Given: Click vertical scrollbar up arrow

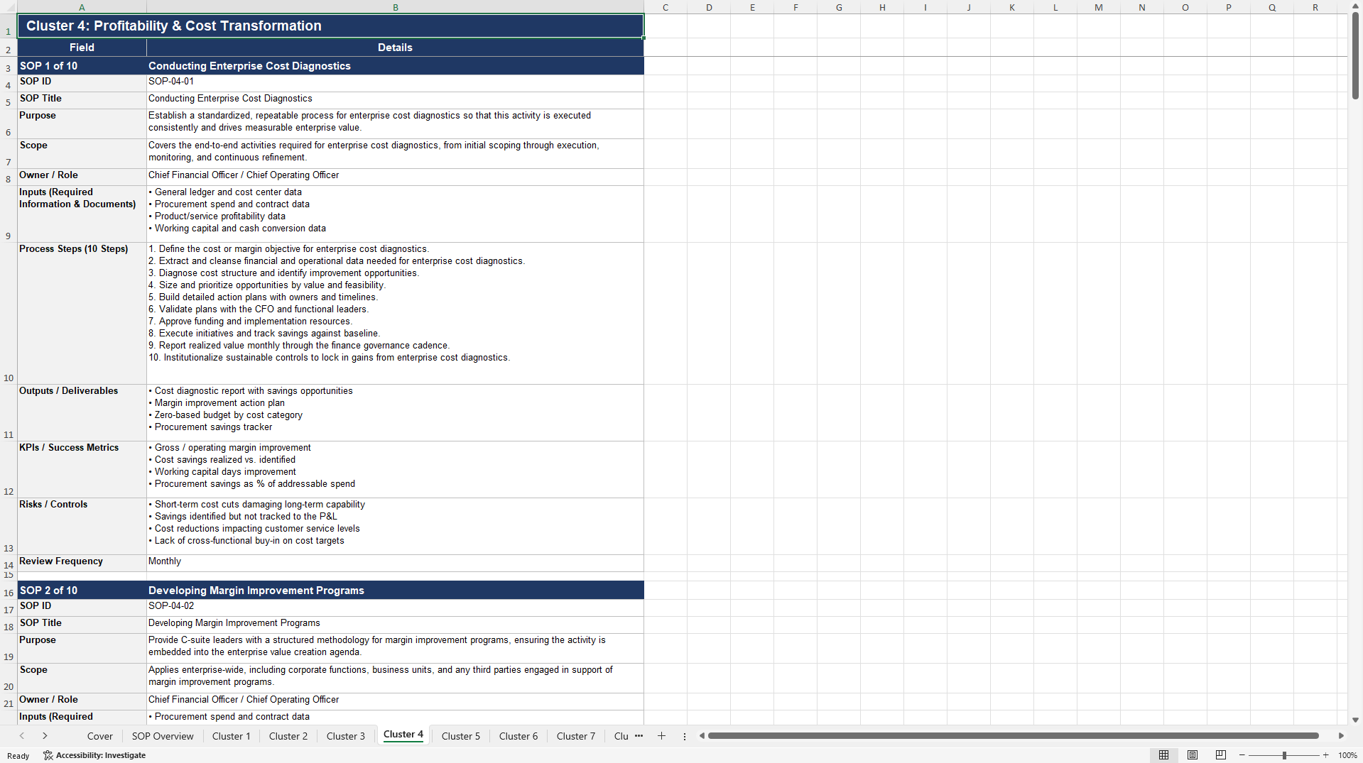Looking at the screenshot, I should (1355, 6).
